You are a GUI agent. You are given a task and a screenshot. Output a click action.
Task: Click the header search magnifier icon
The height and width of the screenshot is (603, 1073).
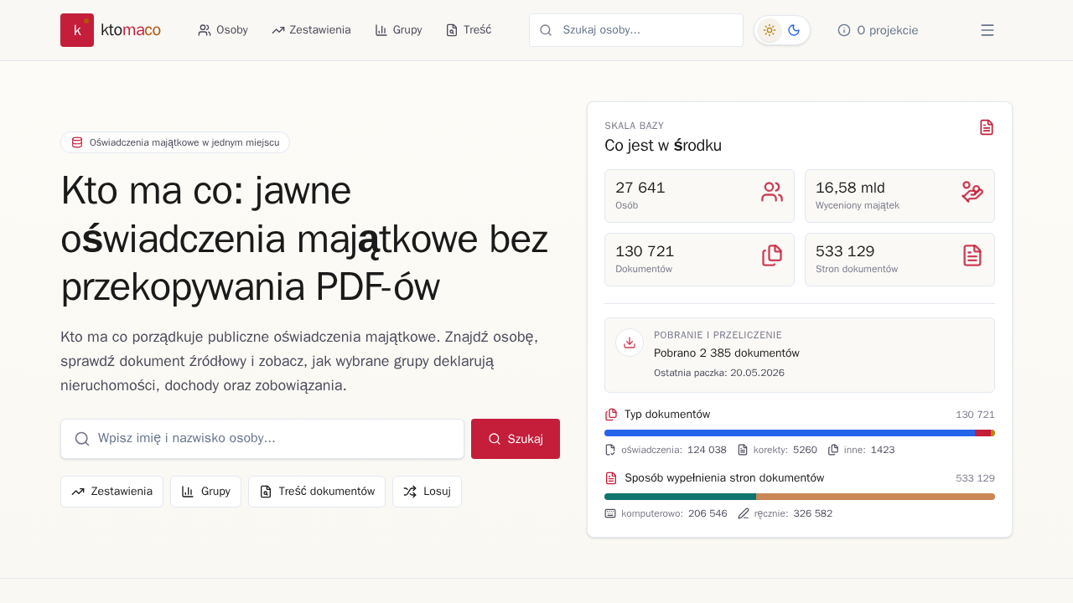click(x=546, y=30)
